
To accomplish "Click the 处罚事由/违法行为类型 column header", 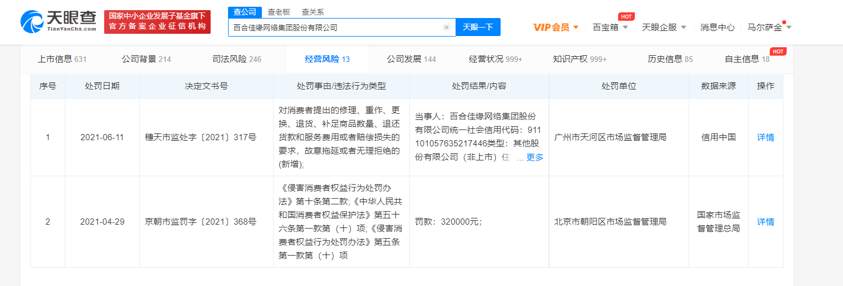I will click(x=341, y=86).
